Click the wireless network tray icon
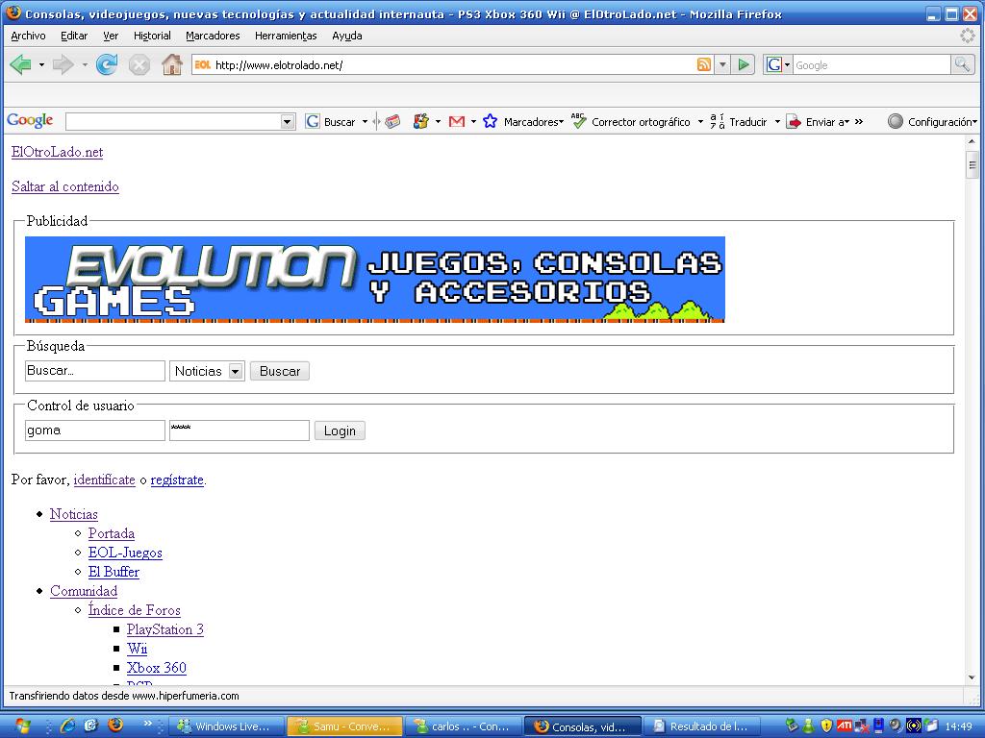 (914, 726)
